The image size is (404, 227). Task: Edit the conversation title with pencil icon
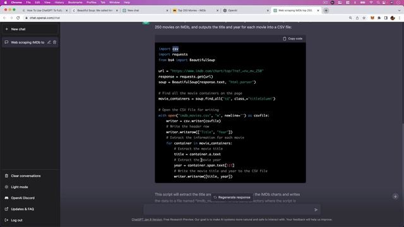point(49,42)
